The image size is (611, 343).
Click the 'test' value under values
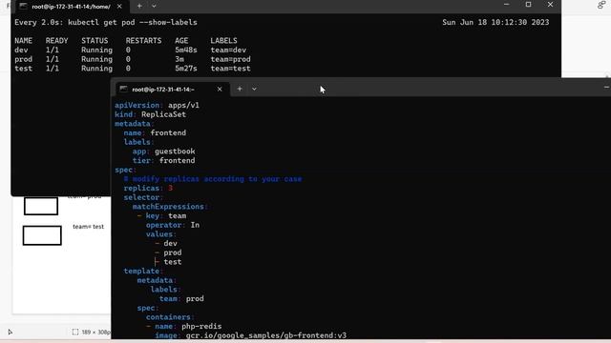tap(173, 262)
